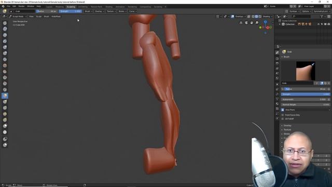This screenshot has height=187, width=332.
Task: Open the Dyntopo dropdown
Action: pos(294,11)
